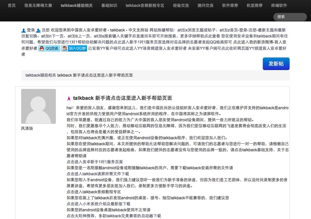This screenshot has width=311, height=219.
Task: Click the line starting 如果您对talkback充满兴趣
Action: click(x=147, y=138)
